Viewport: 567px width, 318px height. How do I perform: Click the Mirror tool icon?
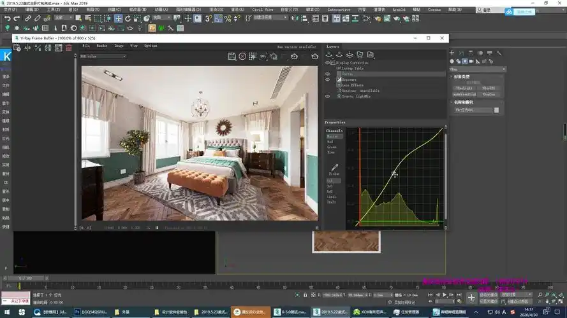295,18
